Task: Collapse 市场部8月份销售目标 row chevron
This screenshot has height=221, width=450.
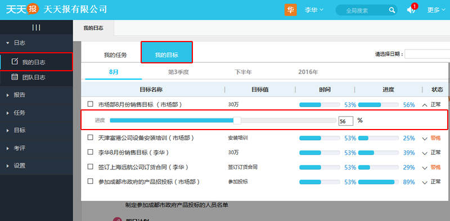Action: pos(425,105)
